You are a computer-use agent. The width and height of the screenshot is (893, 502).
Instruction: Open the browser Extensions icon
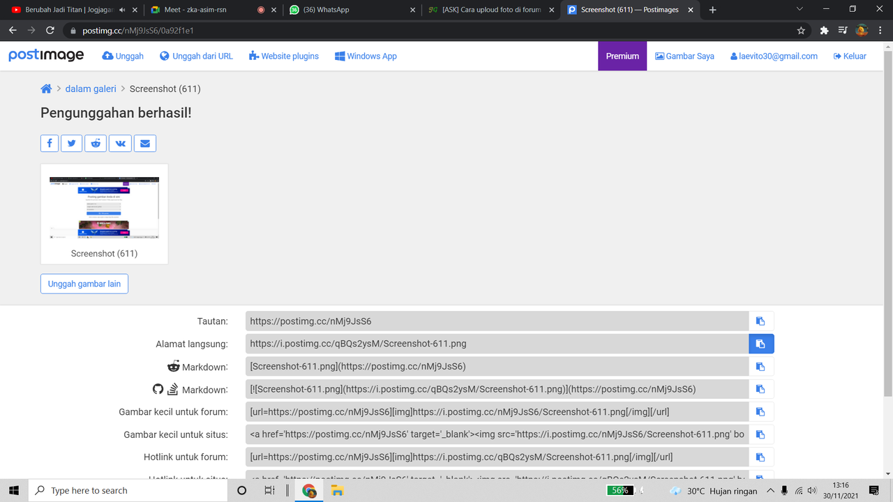pyautogui.click(x=824, y=31)
